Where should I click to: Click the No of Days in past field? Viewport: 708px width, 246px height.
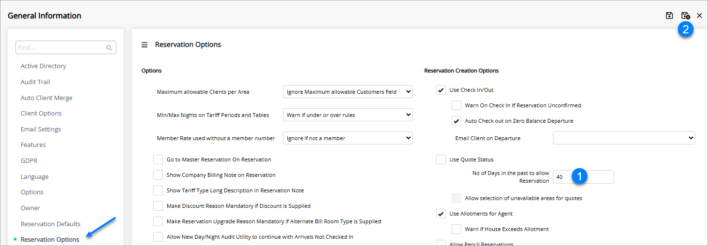583,177
